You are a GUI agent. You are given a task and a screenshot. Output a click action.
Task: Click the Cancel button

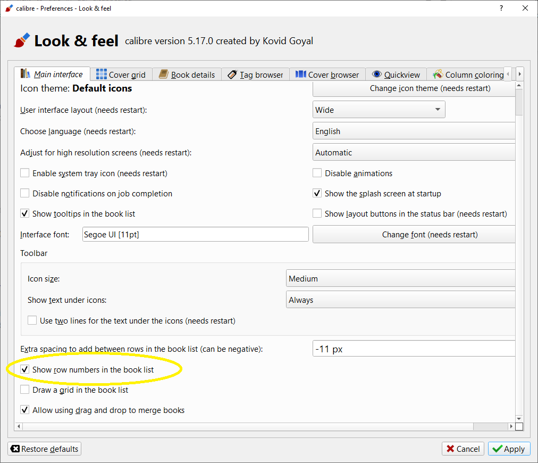[463, 449]
